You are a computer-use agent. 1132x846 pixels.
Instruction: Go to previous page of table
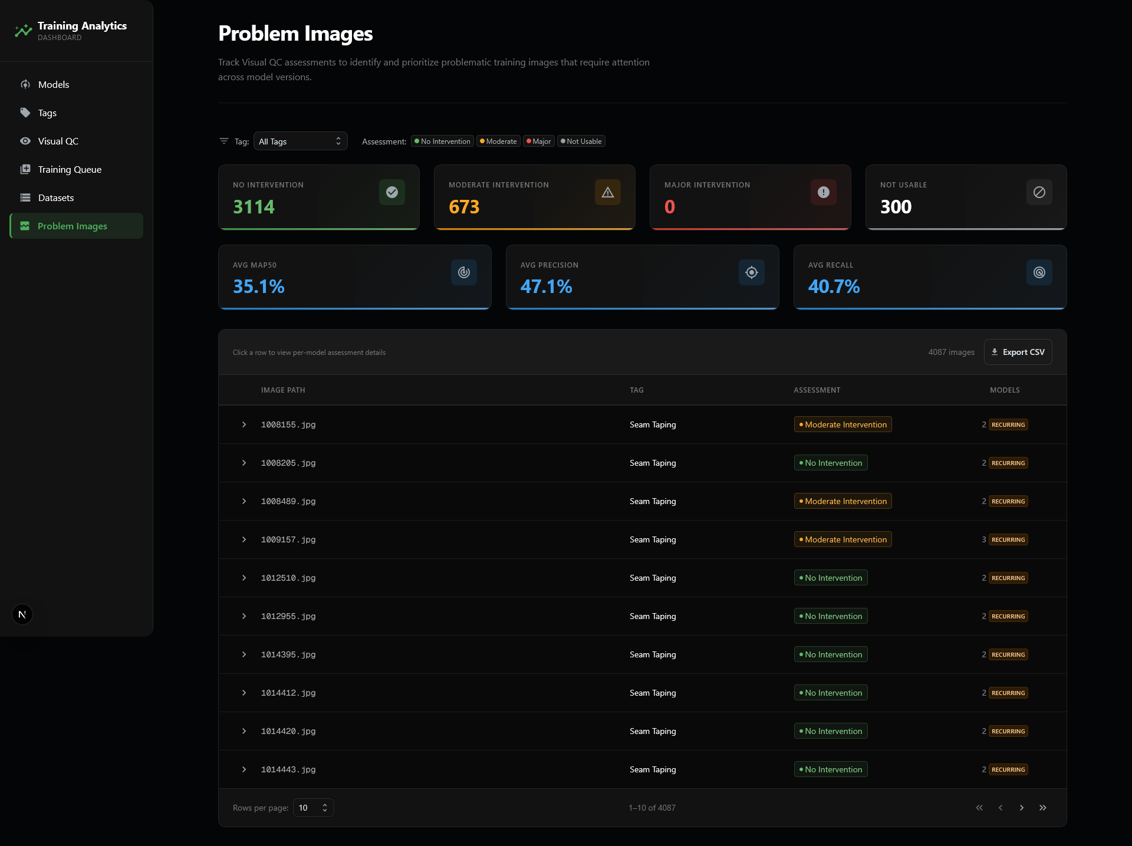tap(1001, 808)
